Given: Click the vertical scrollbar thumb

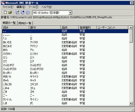Looking at the screenshot, I should point(131,36).
